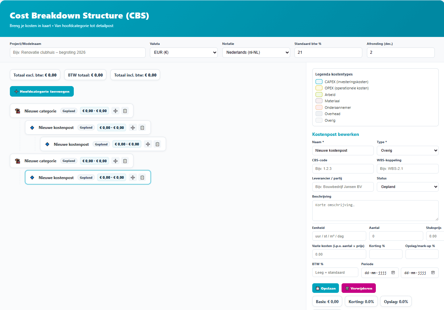
Task: Click the CAPEX color swatch in the legend
Action: pyautogui.click(x=319, y=82)
